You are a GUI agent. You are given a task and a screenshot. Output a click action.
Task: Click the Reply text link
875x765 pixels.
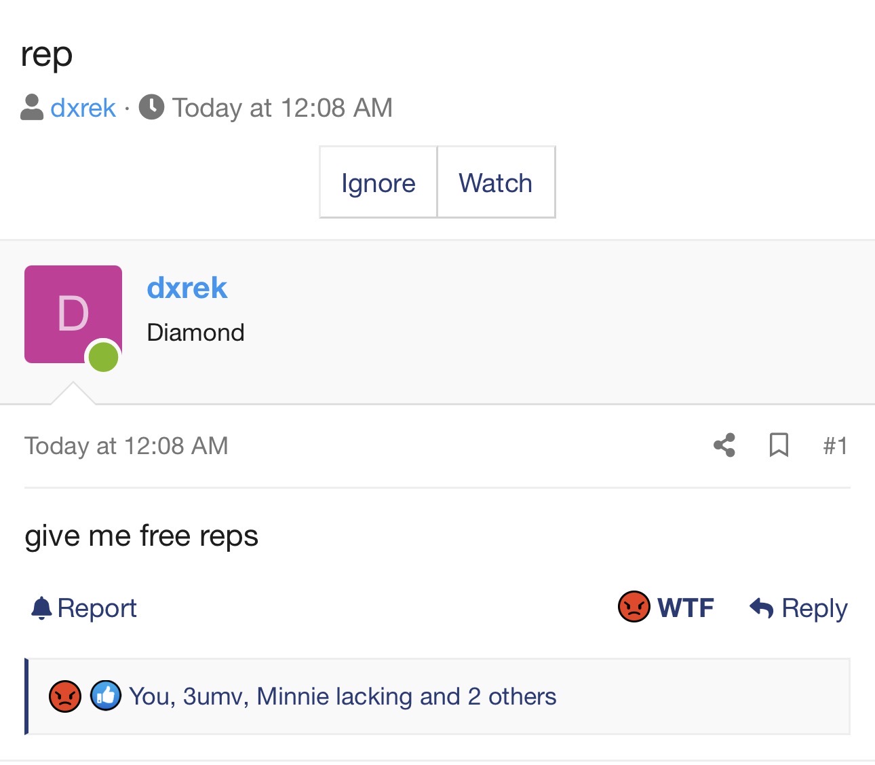coord(815,608)
